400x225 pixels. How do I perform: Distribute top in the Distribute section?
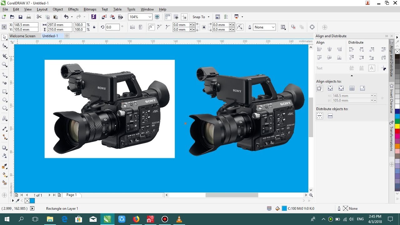352,57
